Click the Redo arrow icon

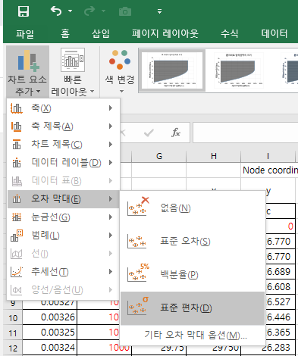click(x=89, y=11)
